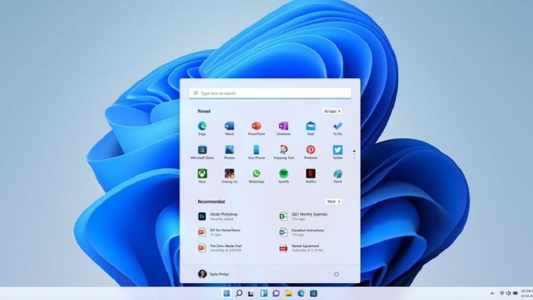This screenshot has width=533, height=300.
Task: Open Microsoft Store on the taskbar
Action: pos(314,293)
